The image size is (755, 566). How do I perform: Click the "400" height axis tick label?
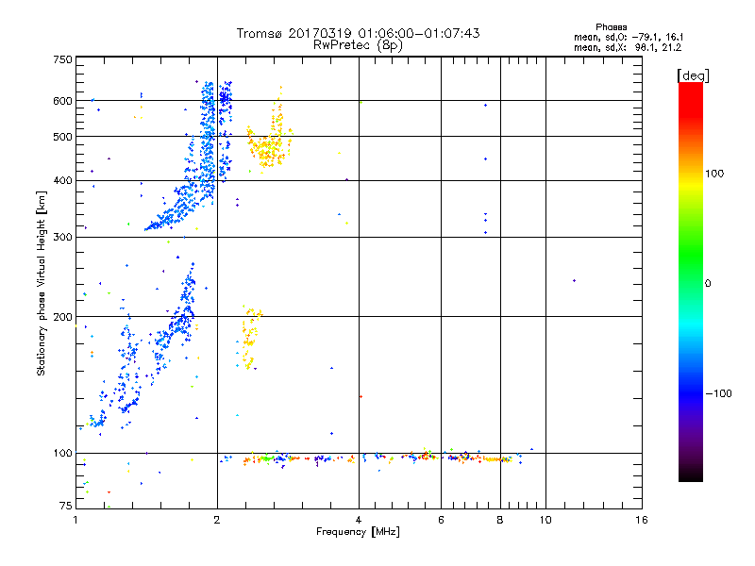62,180
